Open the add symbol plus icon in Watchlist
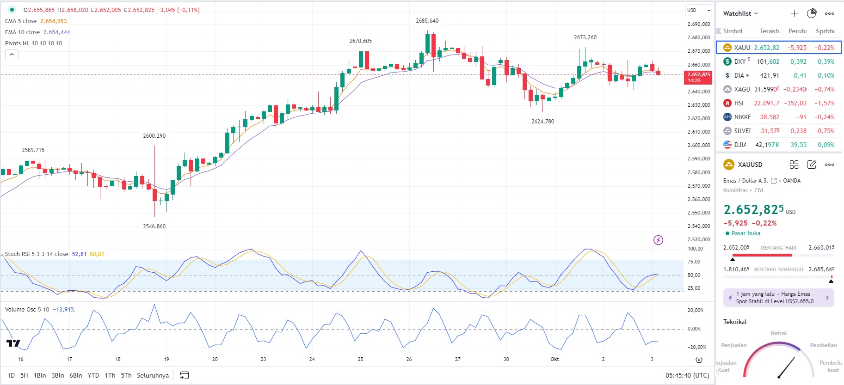 (x=794, y=13)
